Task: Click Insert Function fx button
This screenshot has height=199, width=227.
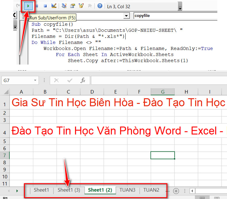Action: [83, 80]
